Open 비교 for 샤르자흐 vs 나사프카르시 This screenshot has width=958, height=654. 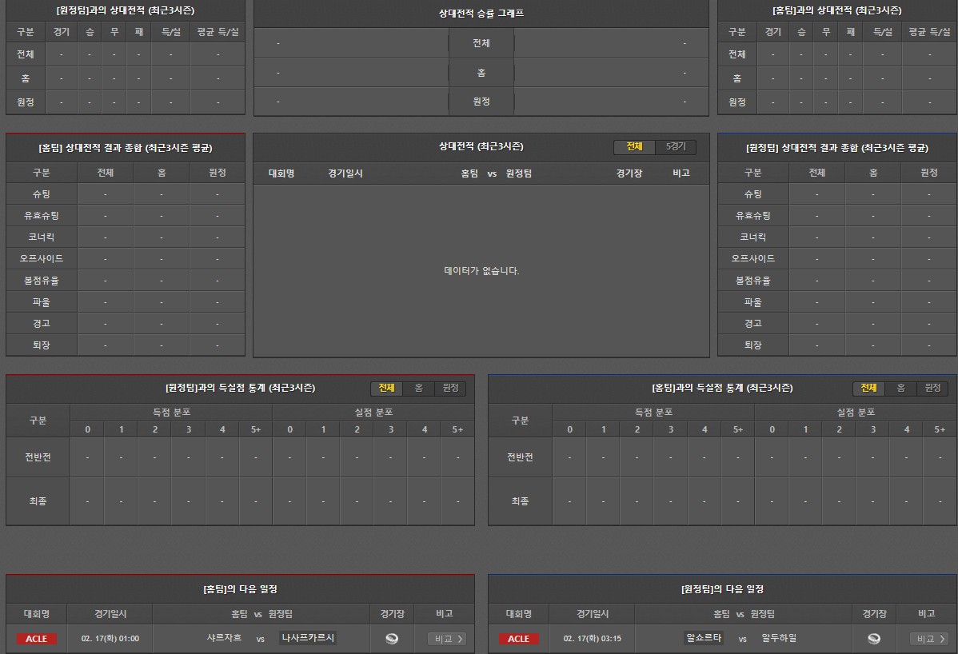point(446,639)
